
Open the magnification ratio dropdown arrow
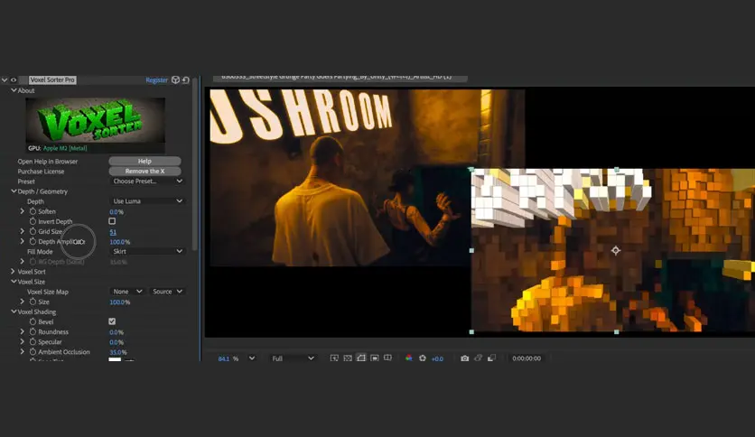coord(251,358)
